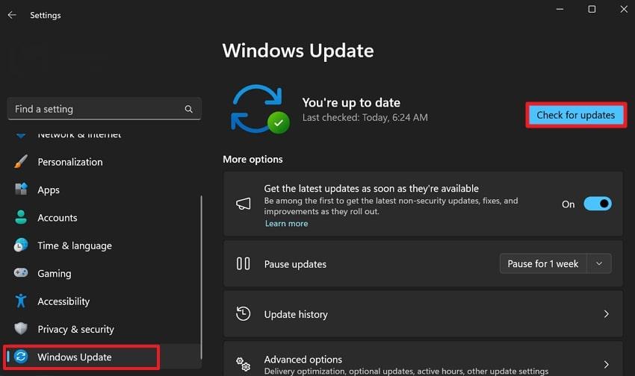Open the Network & internet section
The height and width of the screenshot is (376, 635).
[x=79, y=135]
